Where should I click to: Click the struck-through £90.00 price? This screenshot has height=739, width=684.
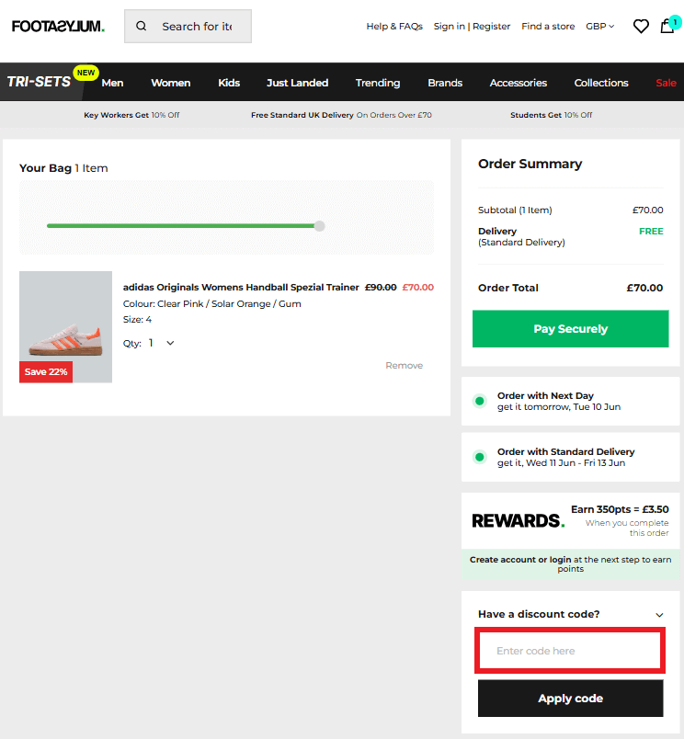[381, 287]
